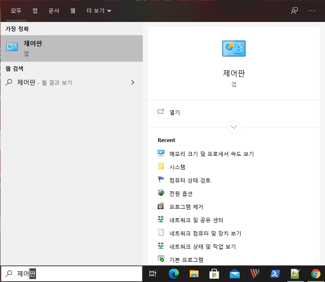Viewport: 325px width, 282px height.
Task: Click the web search magnifier icon
Action: click(9, 82)
